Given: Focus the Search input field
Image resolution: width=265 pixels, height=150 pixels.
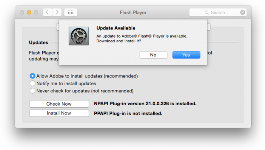Looking at the screenshot, I should pyautogui.click(x=218, y=12).
